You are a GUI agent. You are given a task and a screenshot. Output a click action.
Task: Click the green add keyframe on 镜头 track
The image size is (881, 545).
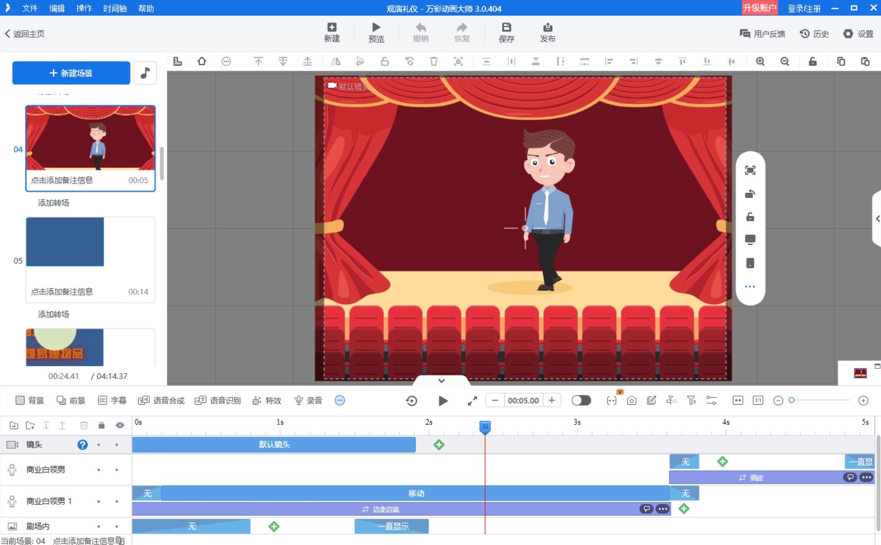tap(439, 444)
